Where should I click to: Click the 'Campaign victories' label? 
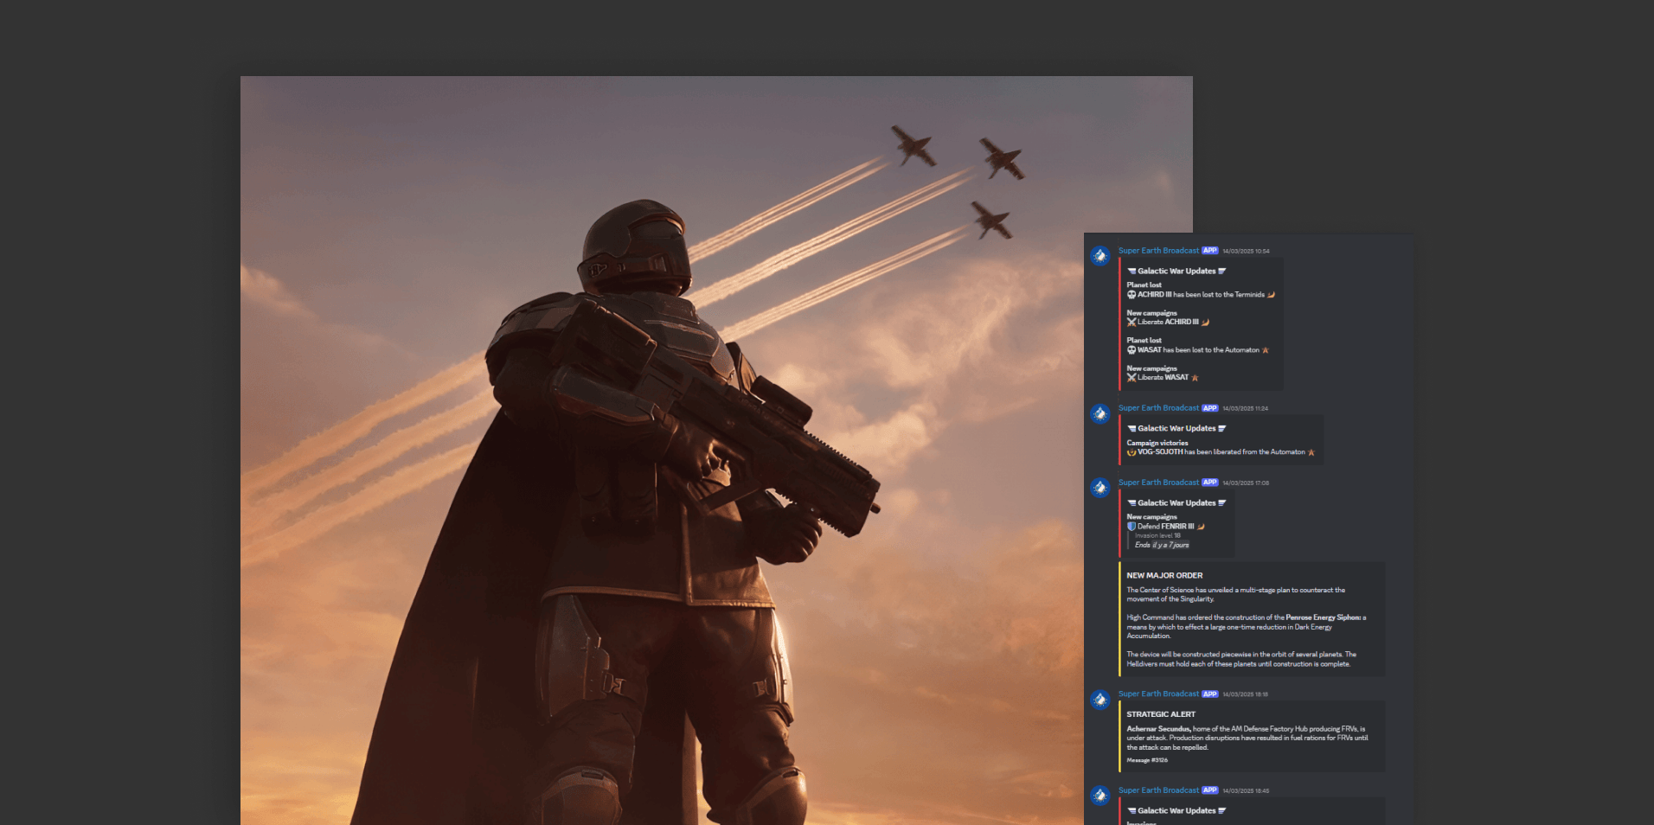pyautogui.click(x=1157, y=443)
